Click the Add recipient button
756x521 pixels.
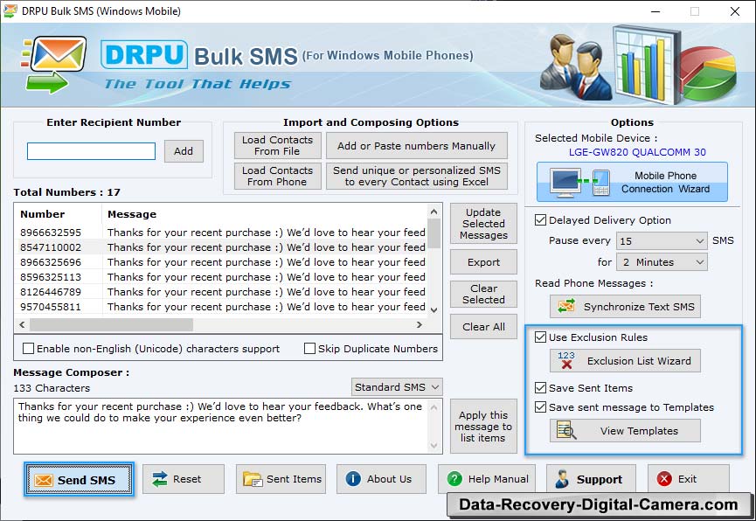pos(184,151)
